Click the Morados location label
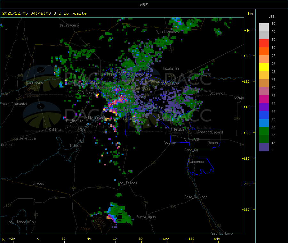288x243 pixels. tap(37, 183)
